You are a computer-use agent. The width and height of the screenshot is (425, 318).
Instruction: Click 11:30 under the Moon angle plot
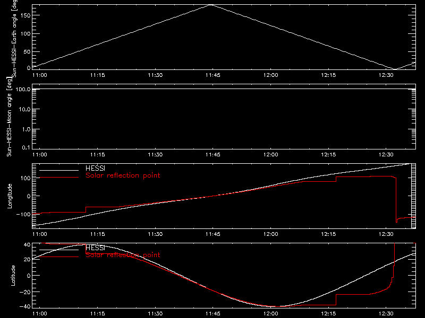(155, 155)
